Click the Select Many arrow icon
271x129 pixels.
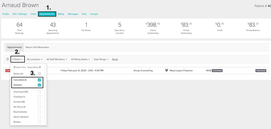(x=40, y=67)
